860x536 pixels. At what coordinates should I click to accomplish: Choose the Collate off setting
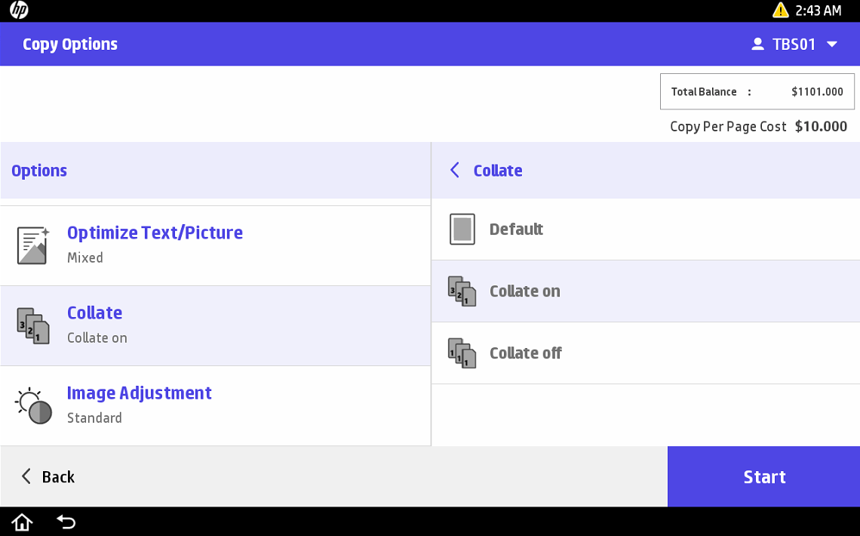point(526,353)
